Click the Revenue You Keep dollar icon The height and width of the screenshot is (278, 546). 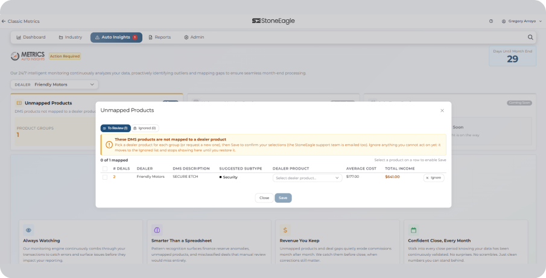point(285,230)
